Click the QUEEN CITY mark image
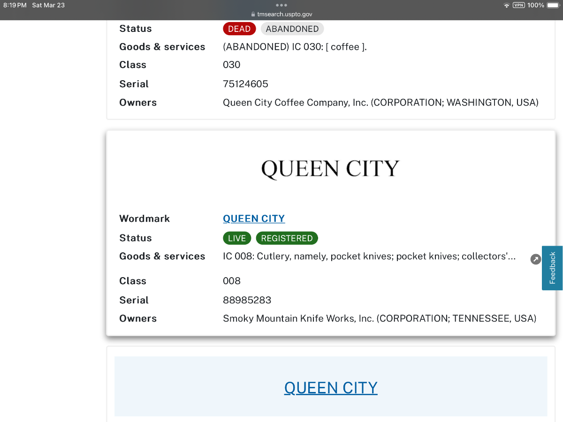This screenshot has height=422, width=563. [330, 169]
